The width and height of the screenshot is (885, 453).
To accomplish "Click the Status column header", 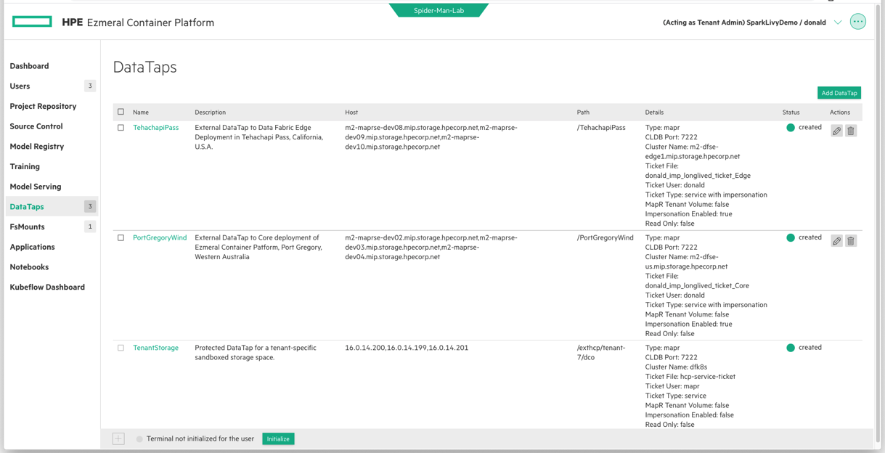I will pyautogui.click(x=791, y=113).
